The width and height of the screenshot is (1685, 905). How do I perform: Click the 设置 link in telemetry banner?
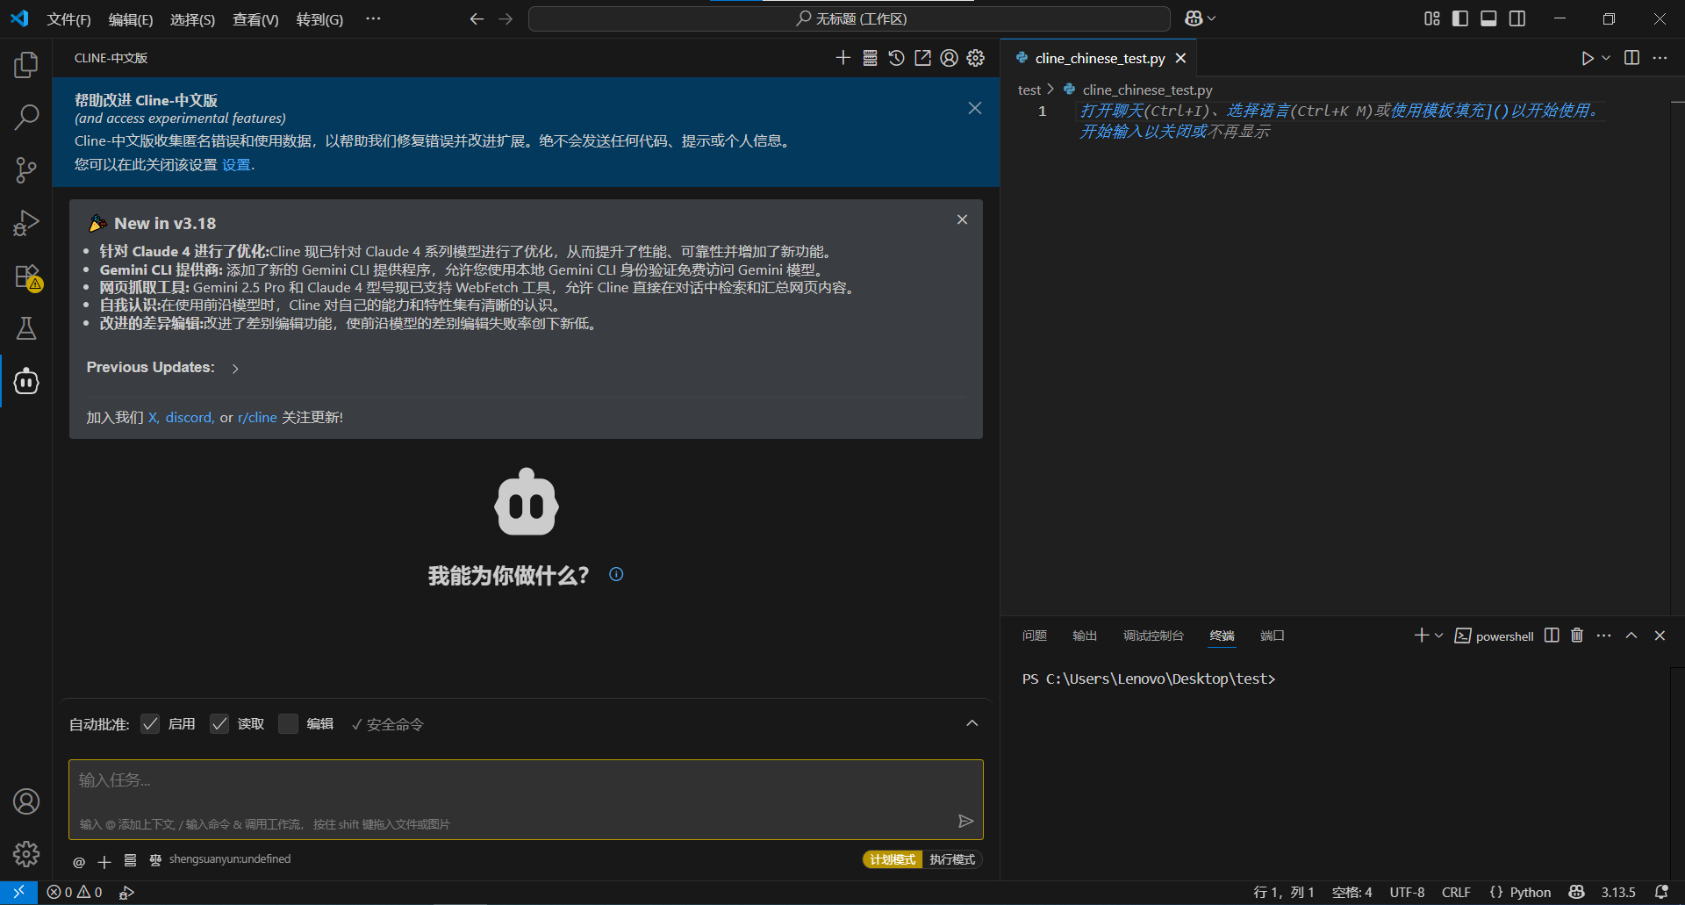pyautogui.click(x=236, y=165)
